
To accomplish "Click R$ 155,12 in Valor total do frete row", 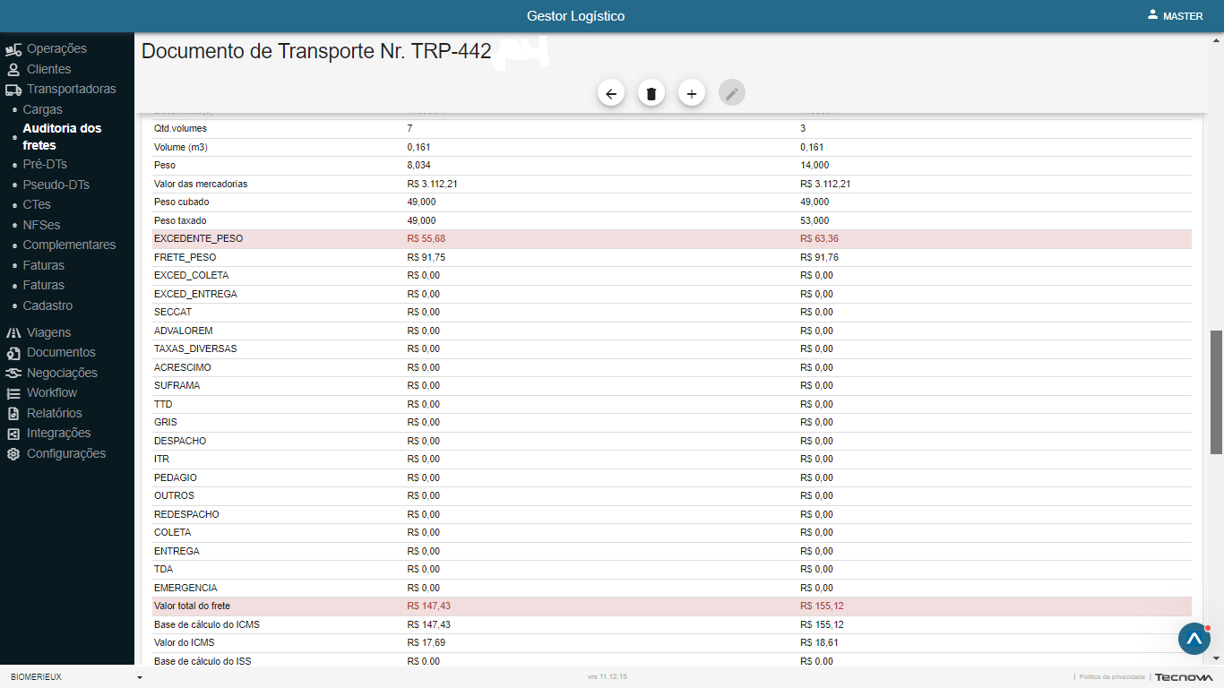I will [x=823, y=606].
